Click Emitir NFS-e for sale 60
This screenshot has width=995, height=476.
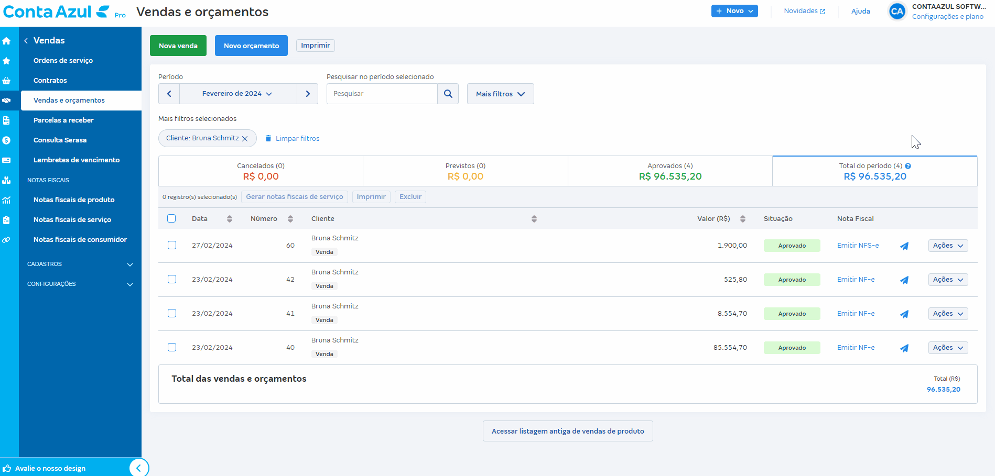click(x=858, y=246)
